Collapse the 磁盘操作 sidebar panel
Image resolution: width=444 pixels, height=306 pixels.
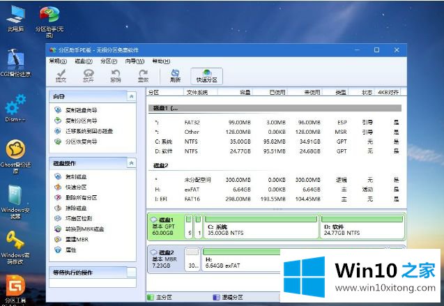pyautogui.click(x=131, y=163)
